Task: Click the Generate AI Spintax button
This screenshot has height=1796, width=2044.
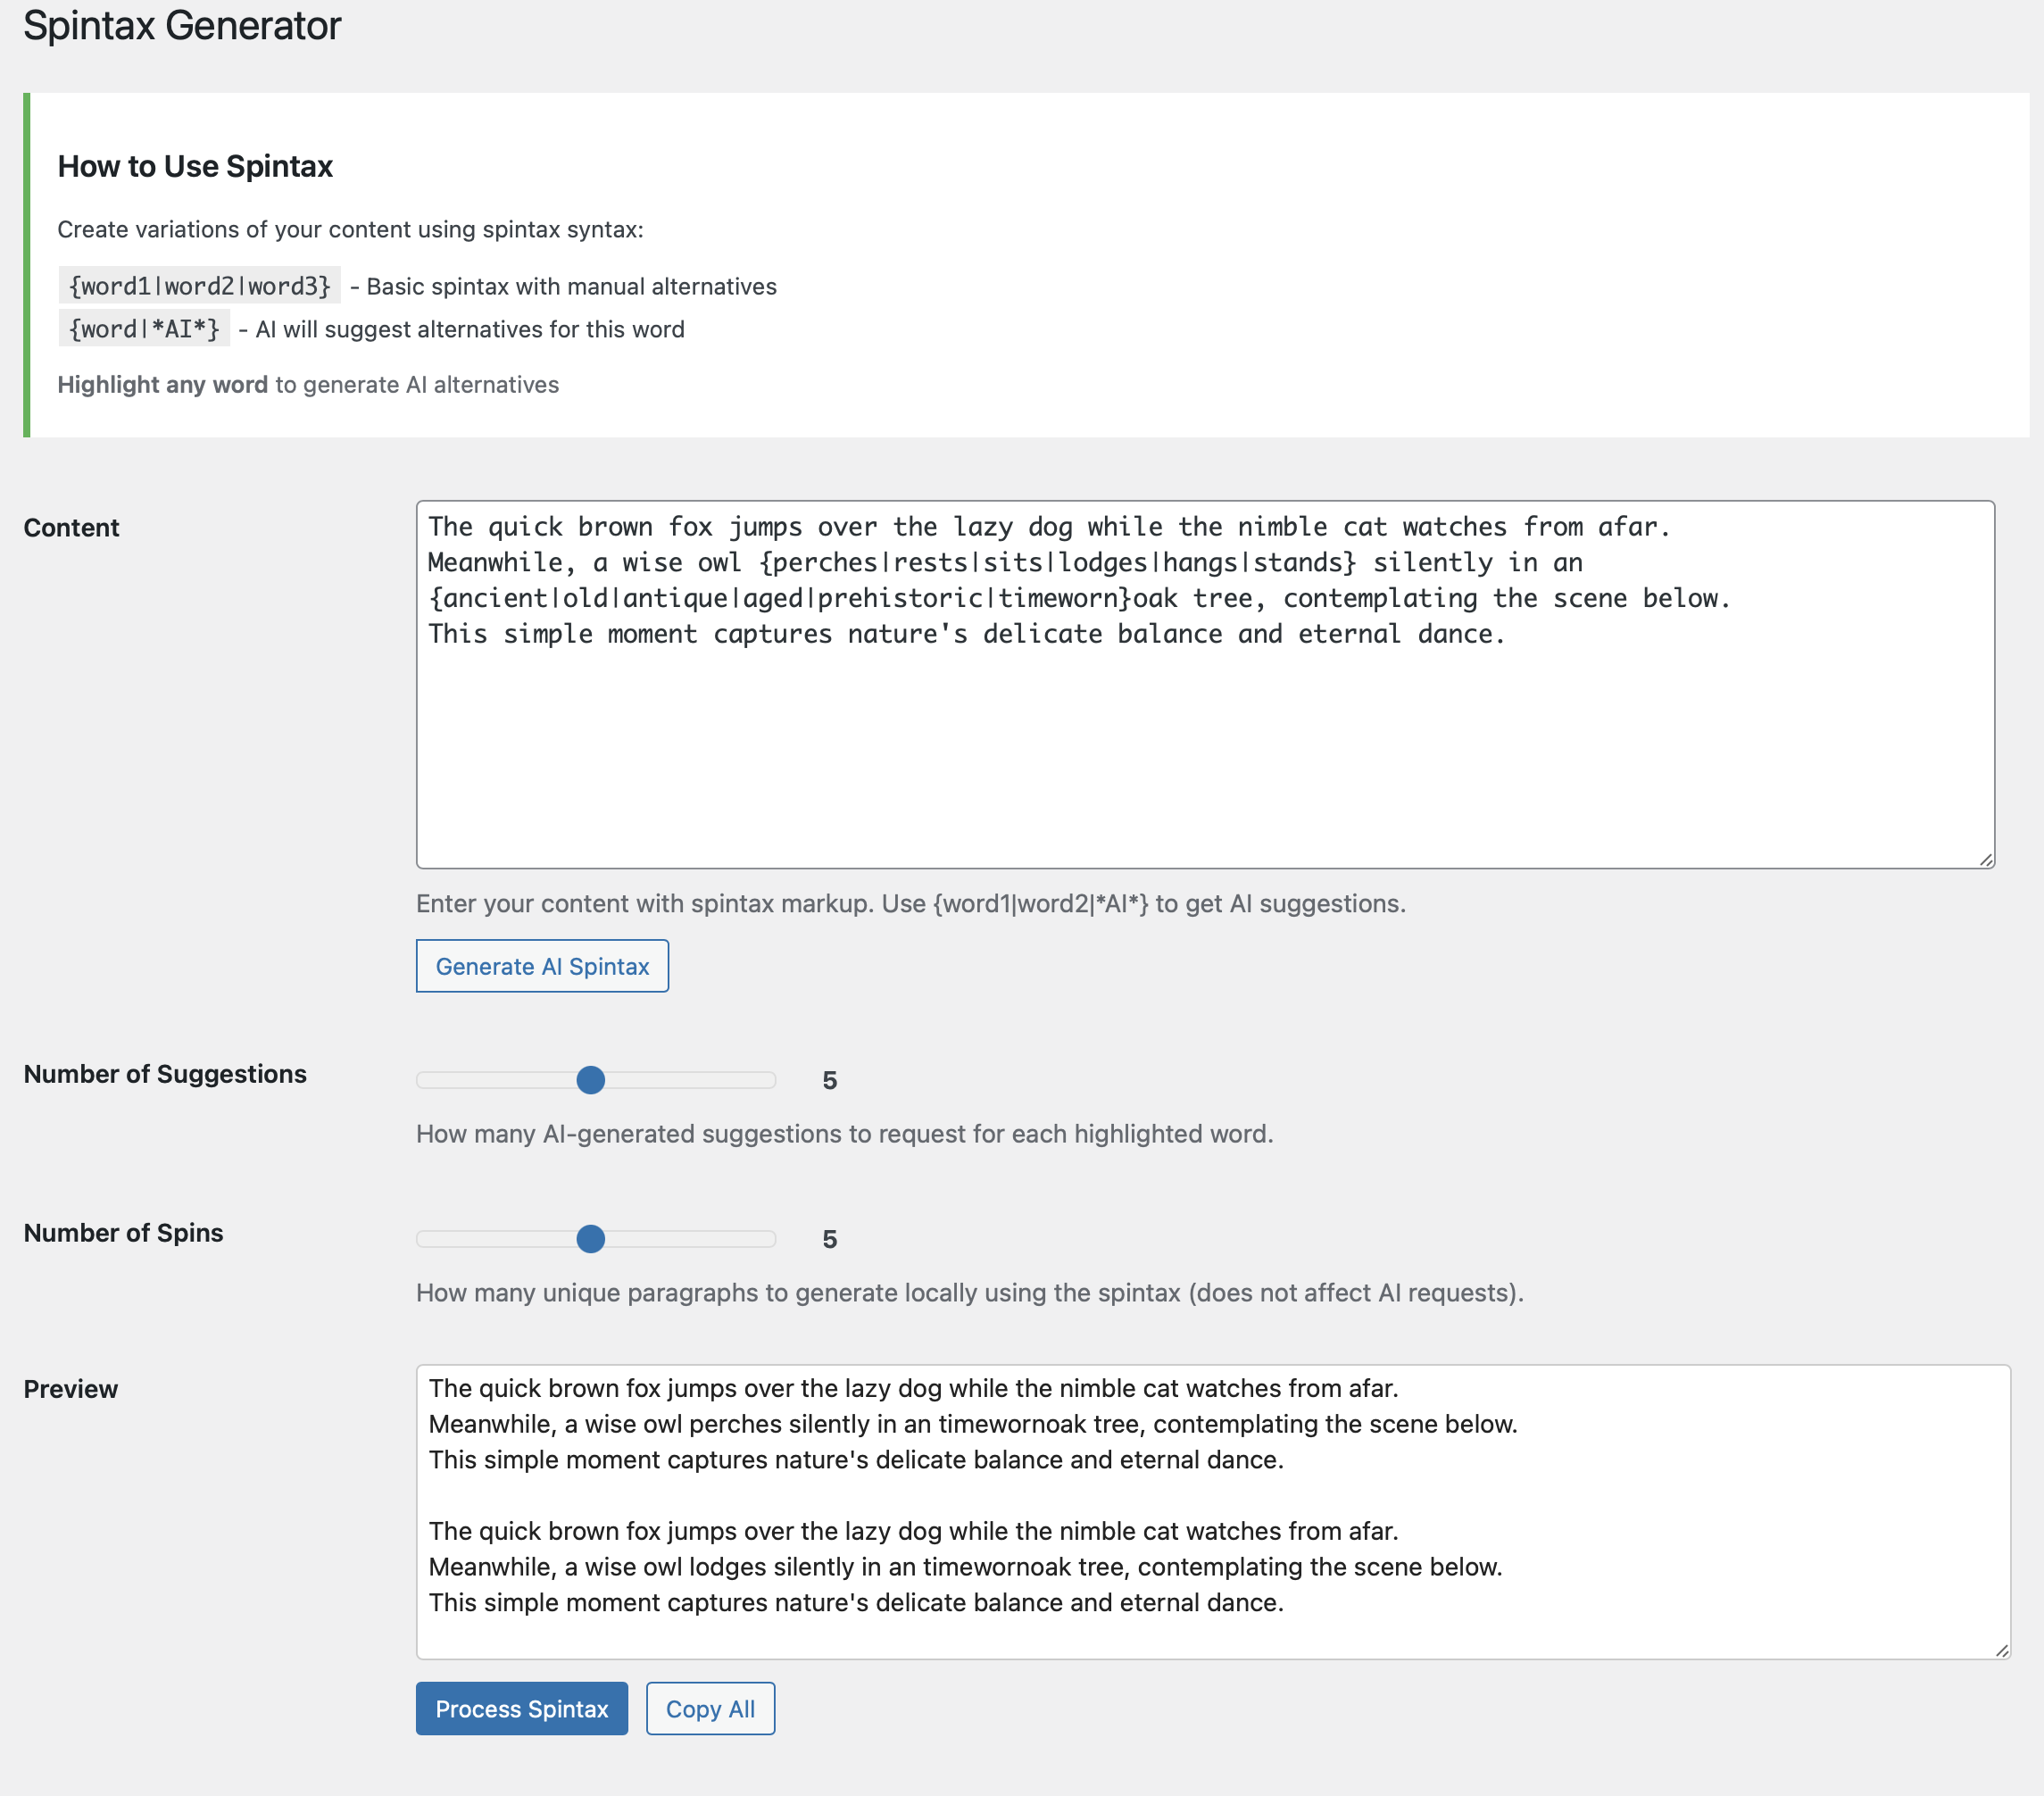Action: coord(542,966)
